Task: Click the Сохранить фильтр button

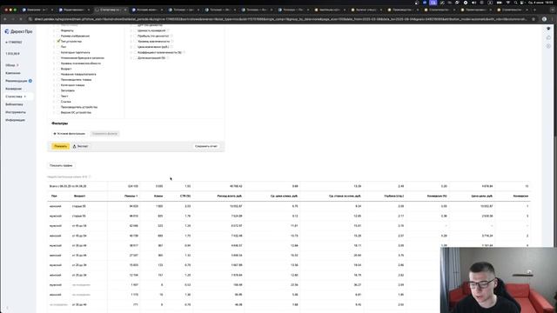Action: tap(104, 134)
